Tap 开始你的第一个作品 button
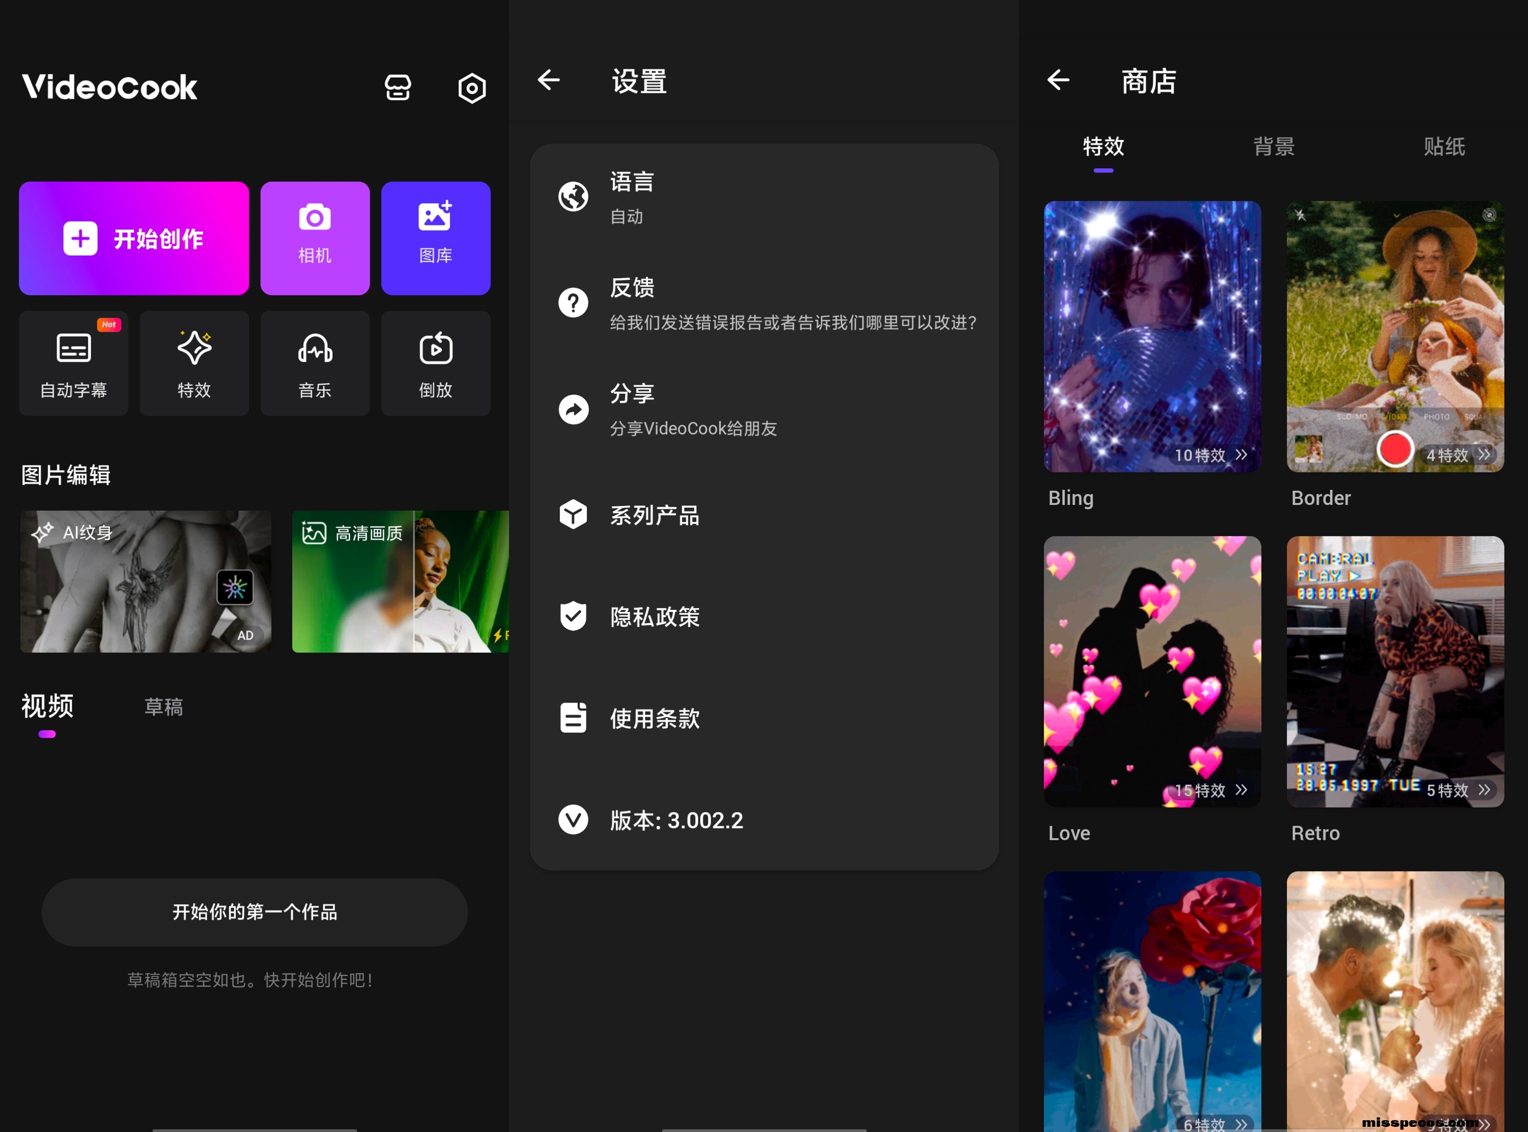The height and width of the screenshot is (1132, 1528). (254, 912)
